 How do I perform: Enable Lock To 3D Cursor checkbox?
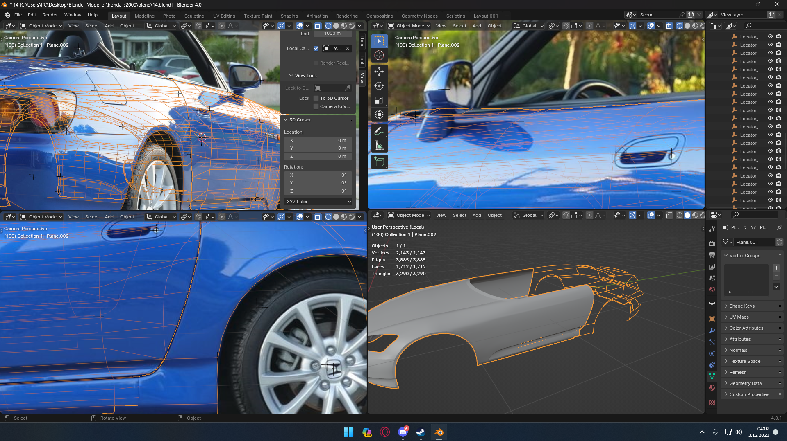tap(316, 98)
